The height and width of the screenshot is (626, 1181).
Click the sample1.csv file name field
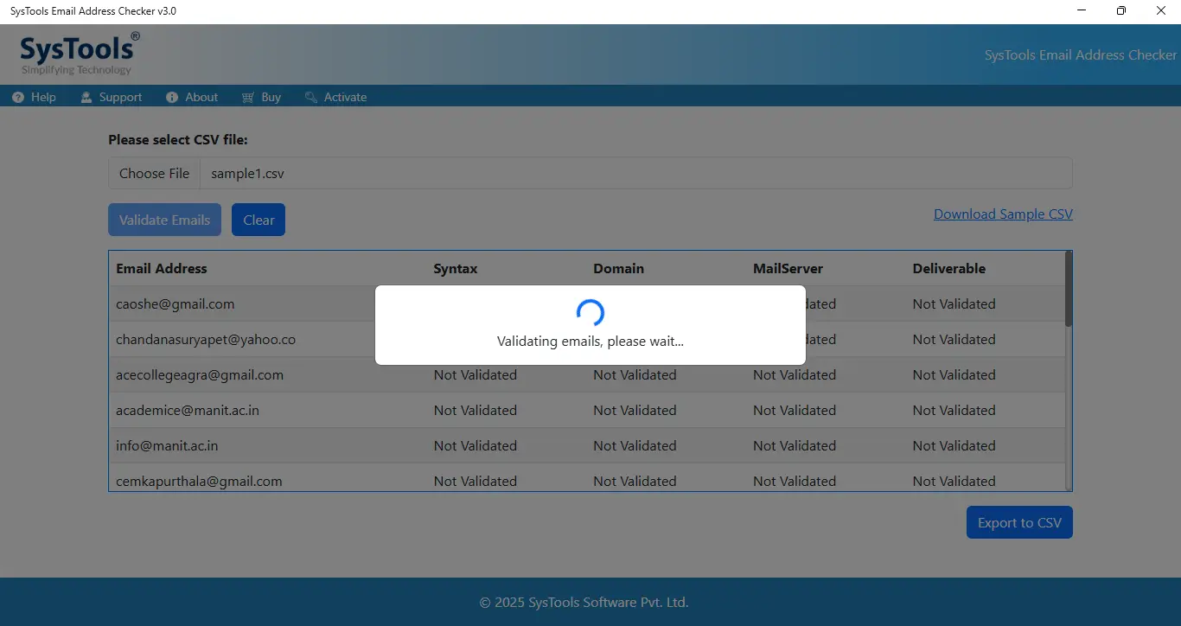click(635, 173)
